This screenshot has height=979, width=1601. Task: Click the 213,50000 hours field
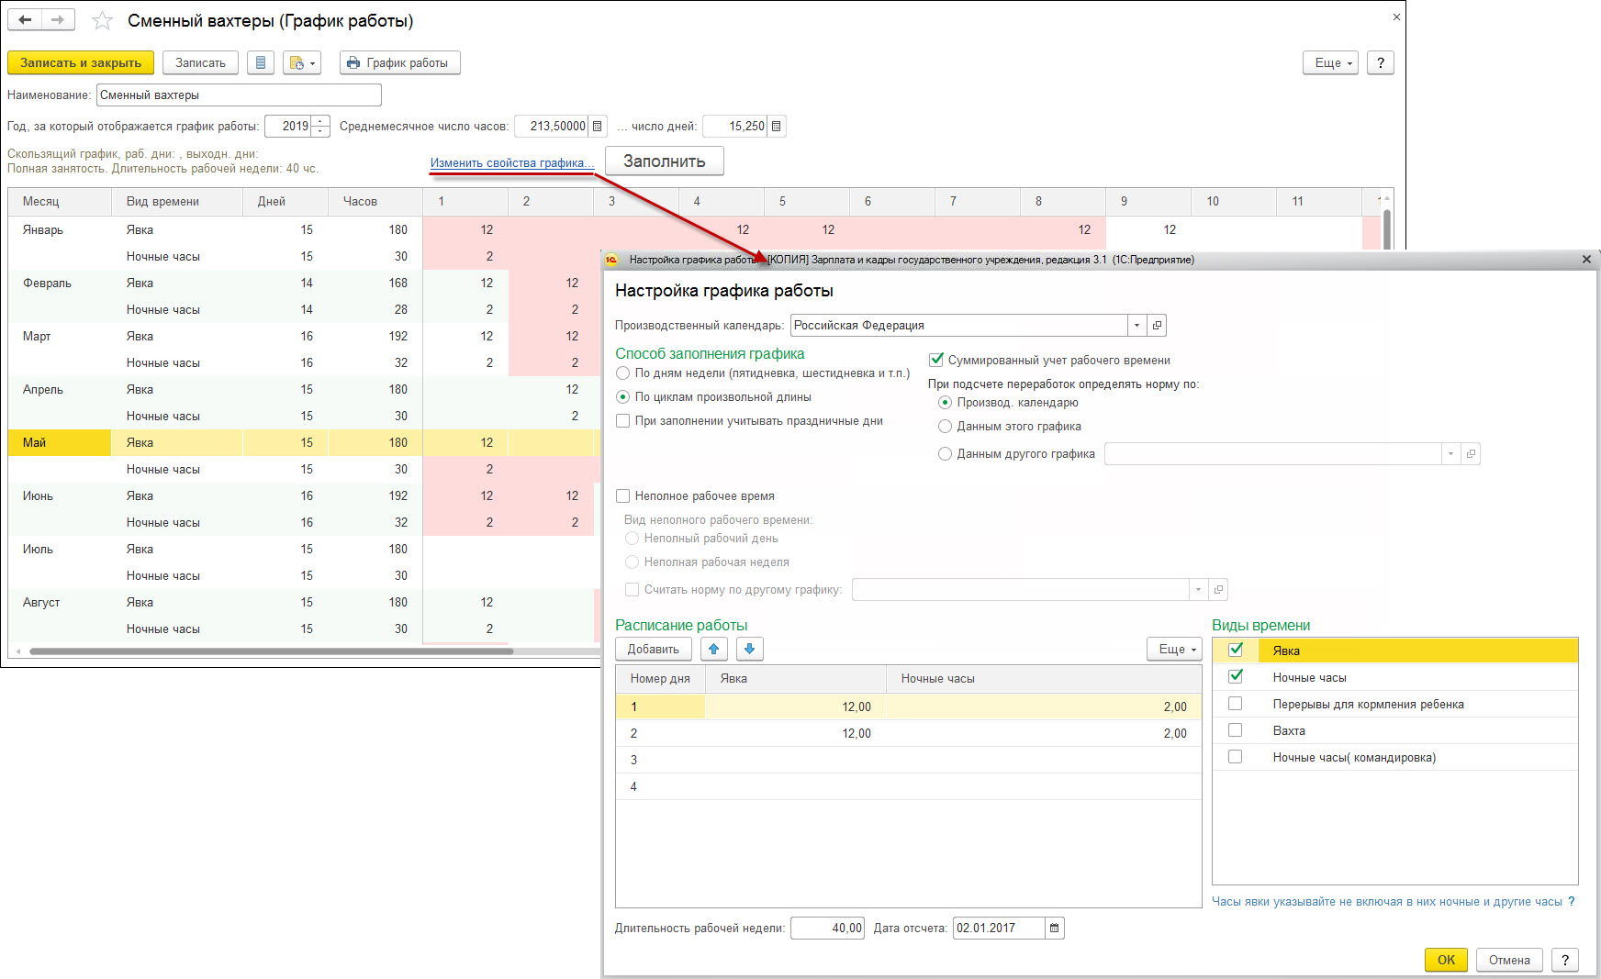pos(551,127)
